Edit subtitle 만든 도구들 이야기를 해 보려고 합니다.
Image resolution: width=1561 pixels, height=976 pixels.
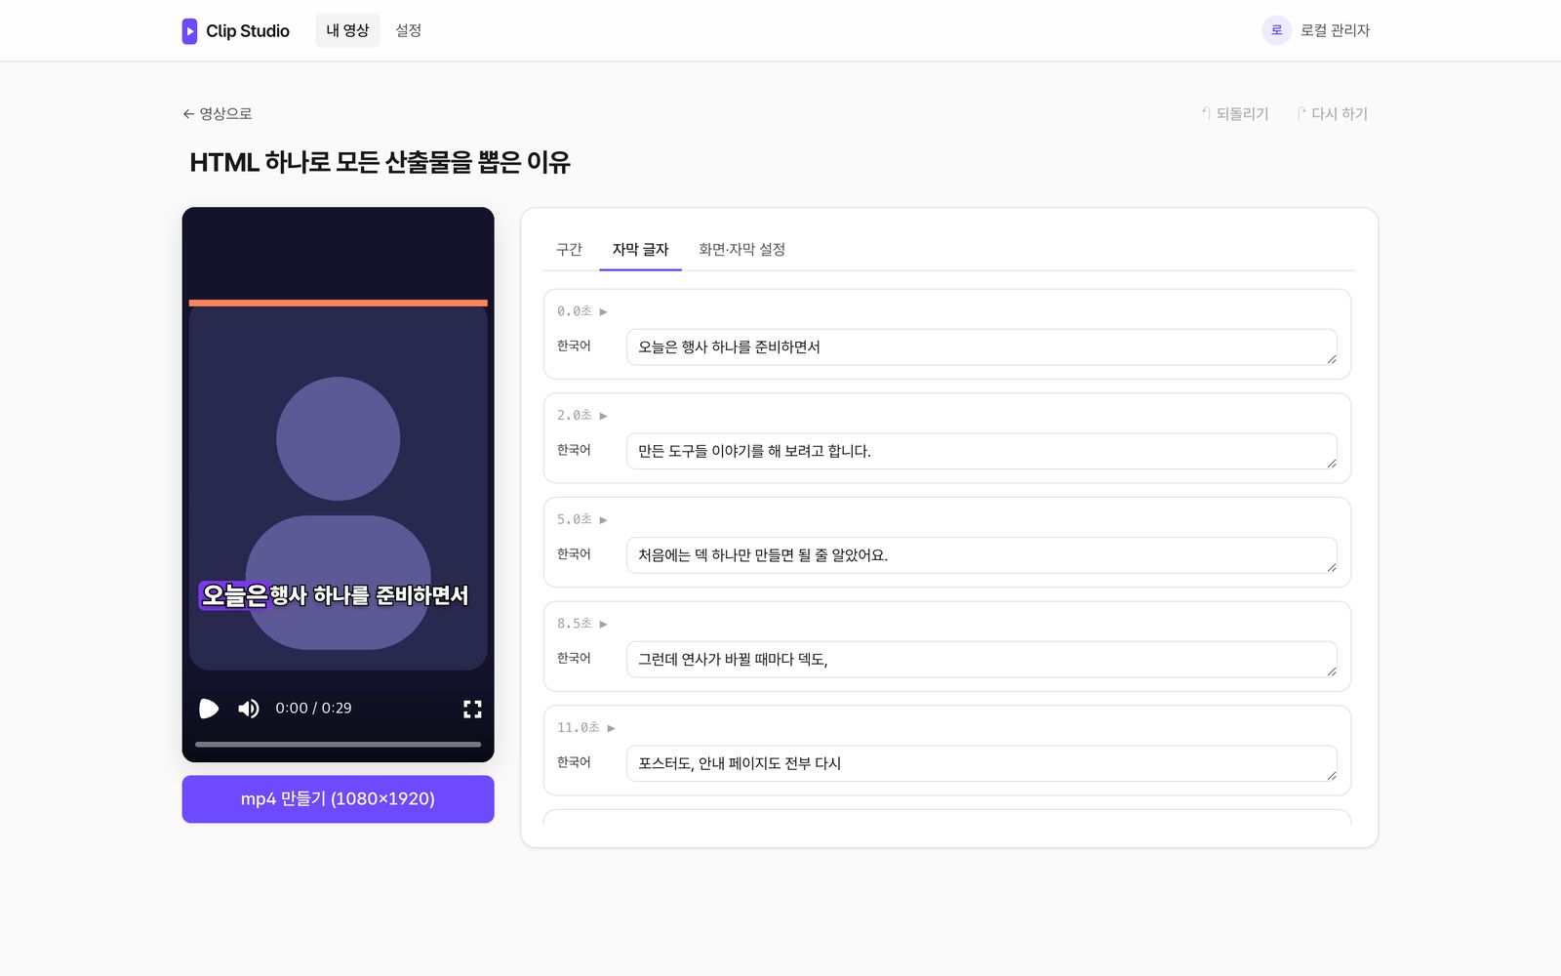[x=981, y=451]
